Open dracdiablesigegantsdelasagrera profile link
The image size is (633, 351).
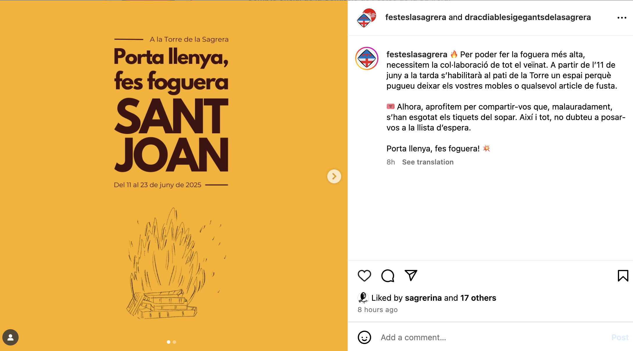tap(527, 17)
